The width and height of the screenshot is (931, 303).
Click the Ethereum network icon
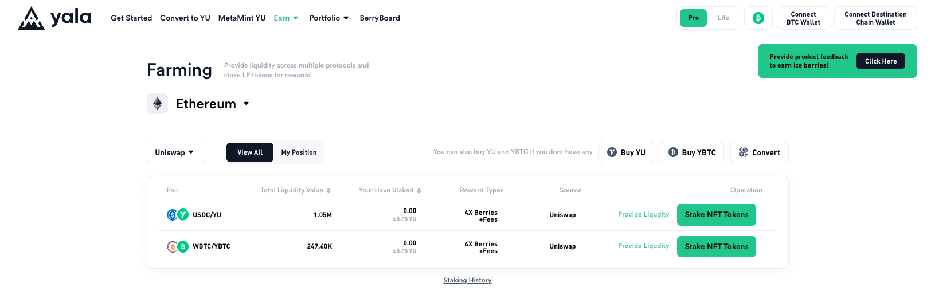(x=158, y=104)
